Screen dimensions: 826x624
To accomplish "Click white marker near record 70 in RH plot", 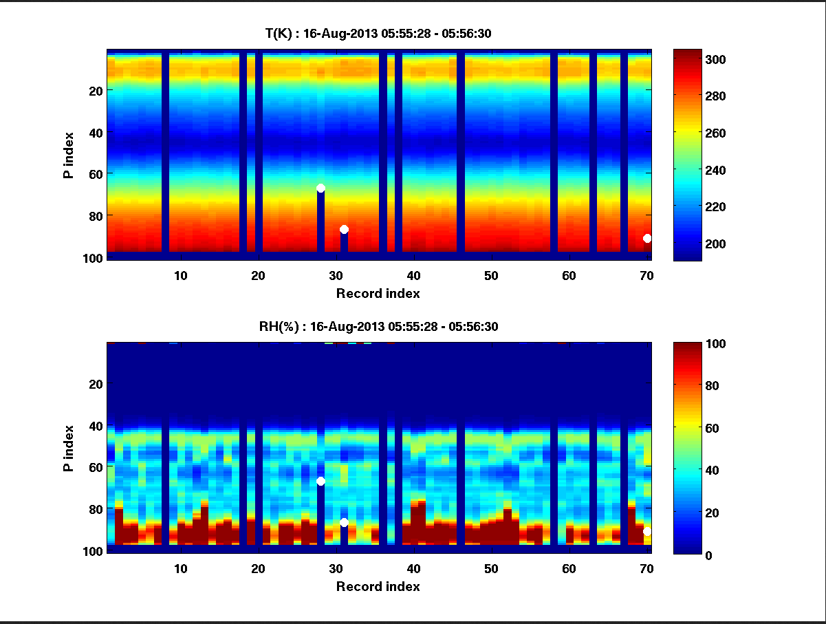I will tap(647, 531).
